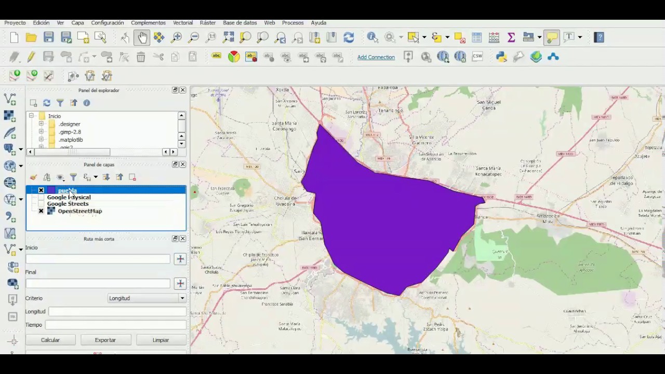Click the info icon in Panel del explorador

pyautogui.click(x=87, y=103)
